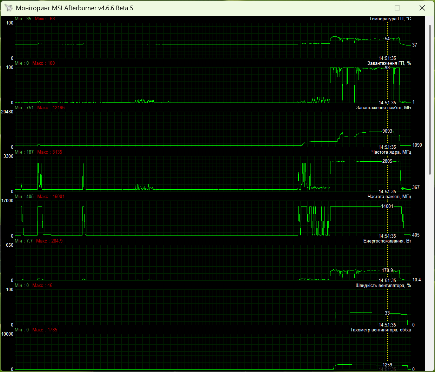
Task: Click the 'Мін : 751' memory usage label
Action: pos(24,108)
